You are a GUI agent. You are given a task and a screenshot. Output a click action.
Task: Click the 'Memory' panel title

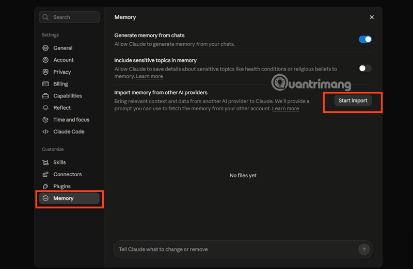(125, 17)
